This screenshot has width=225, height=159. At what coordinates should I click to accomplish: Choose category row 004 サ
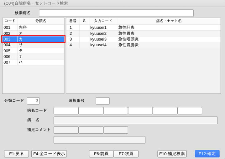point(33,45)
